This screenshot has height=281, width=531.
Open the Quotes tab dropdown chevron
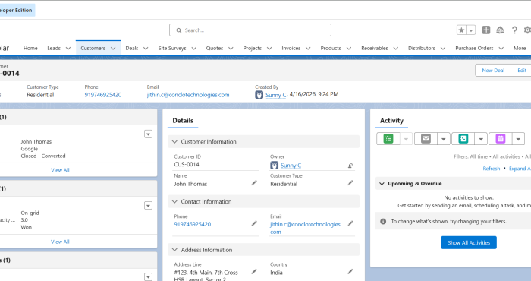point(231,49)
